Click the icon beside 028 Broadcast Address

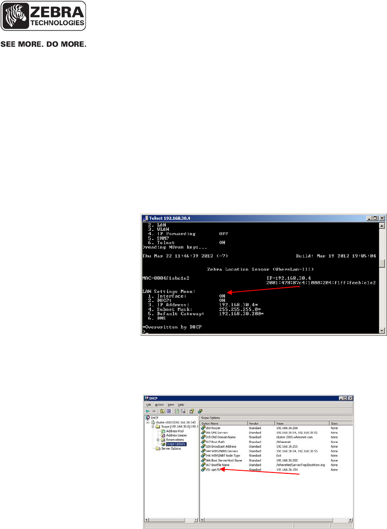tap(203, 446)
